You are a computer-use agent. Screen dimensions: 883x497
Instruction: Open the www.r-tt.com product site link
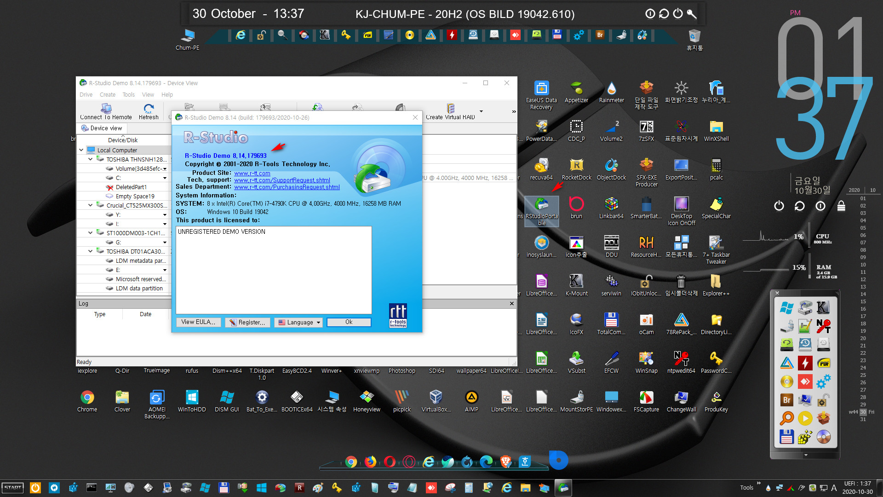click(252, 173)
